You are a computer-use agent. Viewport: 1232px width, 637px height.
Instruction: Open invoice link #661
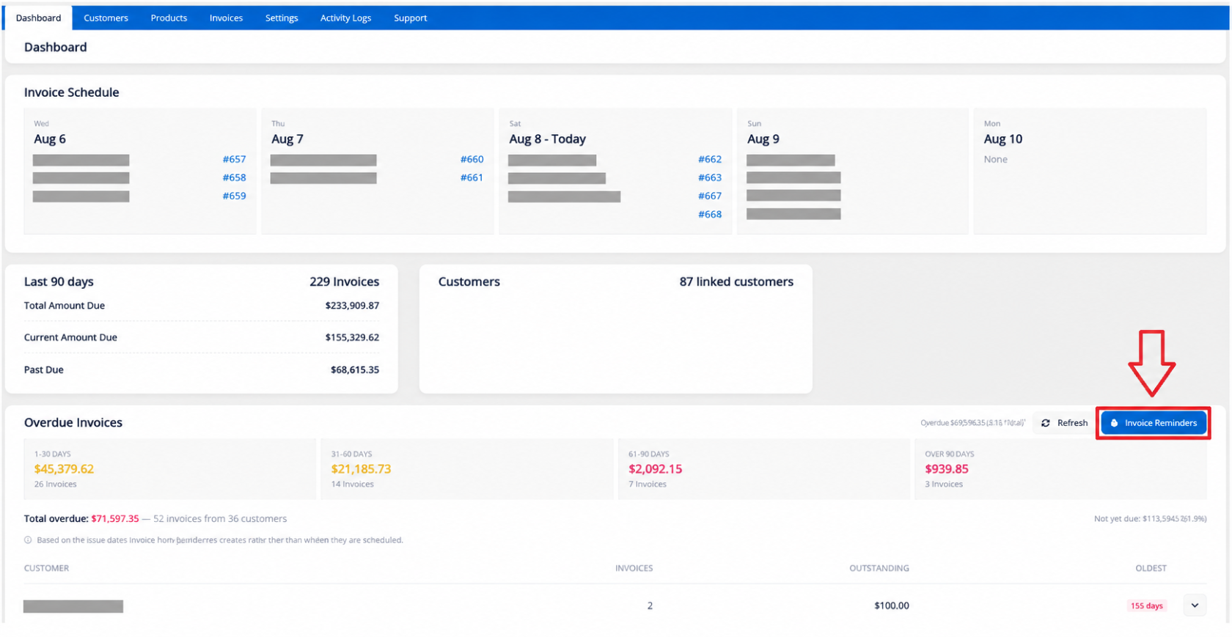(472, 177)
